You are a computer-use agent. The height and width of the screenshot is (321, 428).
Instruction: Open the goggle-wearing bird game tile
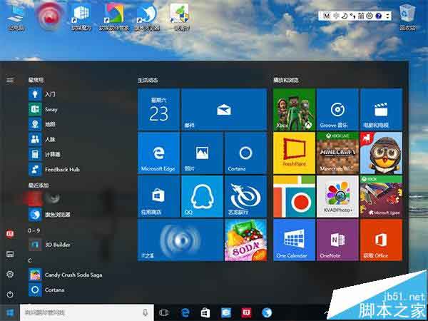(x=381, y=153)
